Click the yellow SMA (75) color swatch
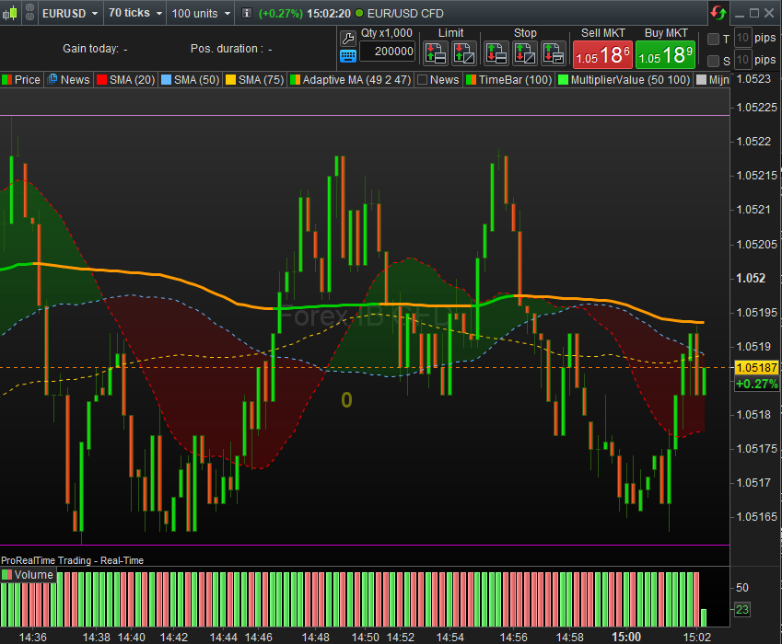The image size is (782, 644). 231,80
